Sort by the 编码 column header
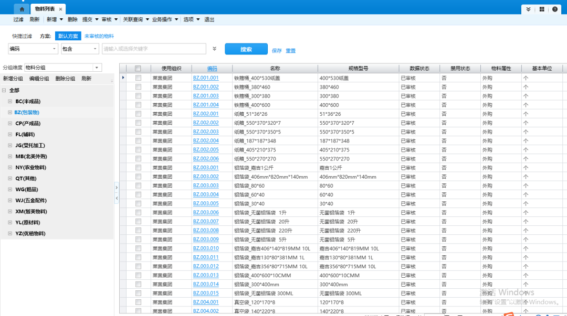 pyautogui.click(x=212, y=68)
